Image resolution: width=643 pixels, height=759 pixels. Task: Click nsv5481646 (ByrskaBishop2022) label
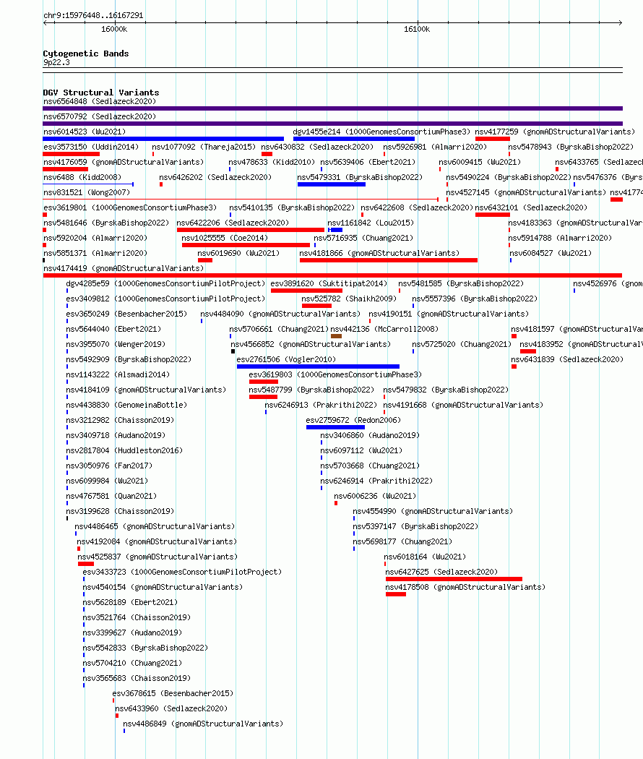(x=106, y=223)
